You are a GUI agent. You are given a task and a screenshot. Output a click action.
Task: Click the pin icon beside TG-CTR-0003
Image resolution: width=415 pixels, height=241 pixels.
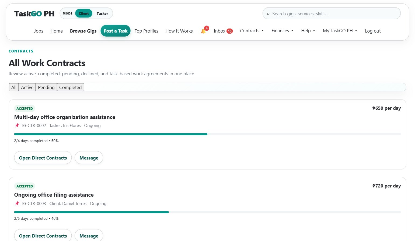(17, 204)
